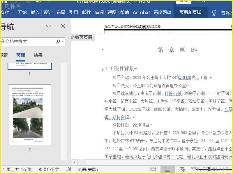Switch to Web Layout view in status bar
The image size is (233, 174).
click(x=182, y=169)
